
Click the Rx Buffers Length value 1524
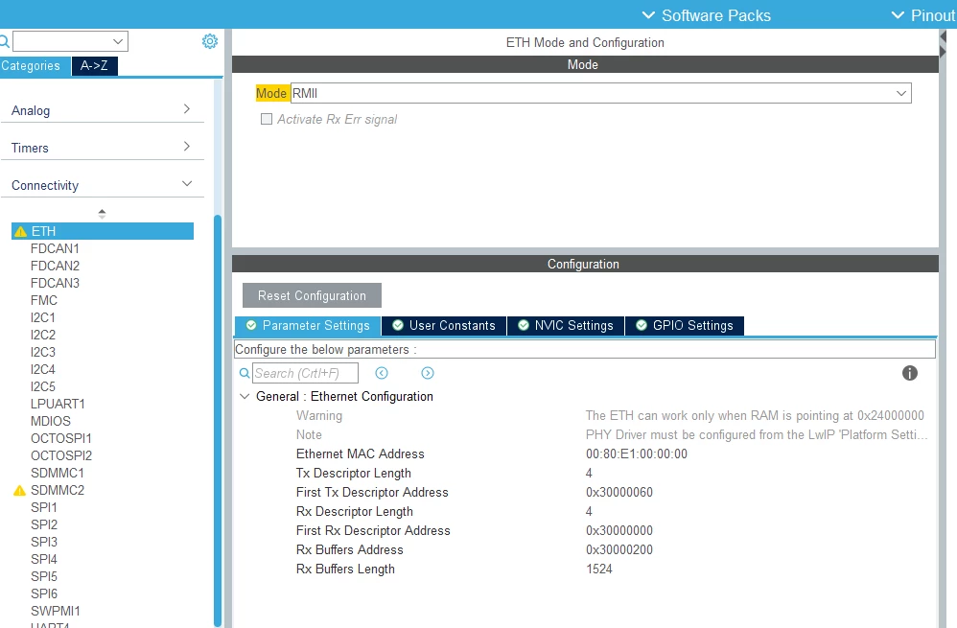[599, 569]
